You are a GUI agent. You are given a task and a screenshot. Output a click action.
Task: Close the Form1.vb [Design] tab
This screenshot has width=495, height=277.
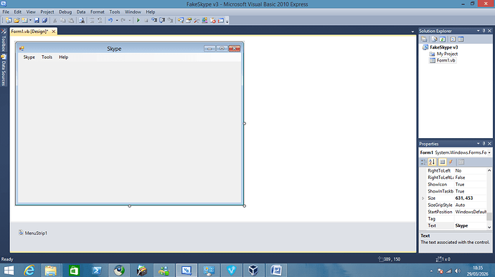(54, 31)
